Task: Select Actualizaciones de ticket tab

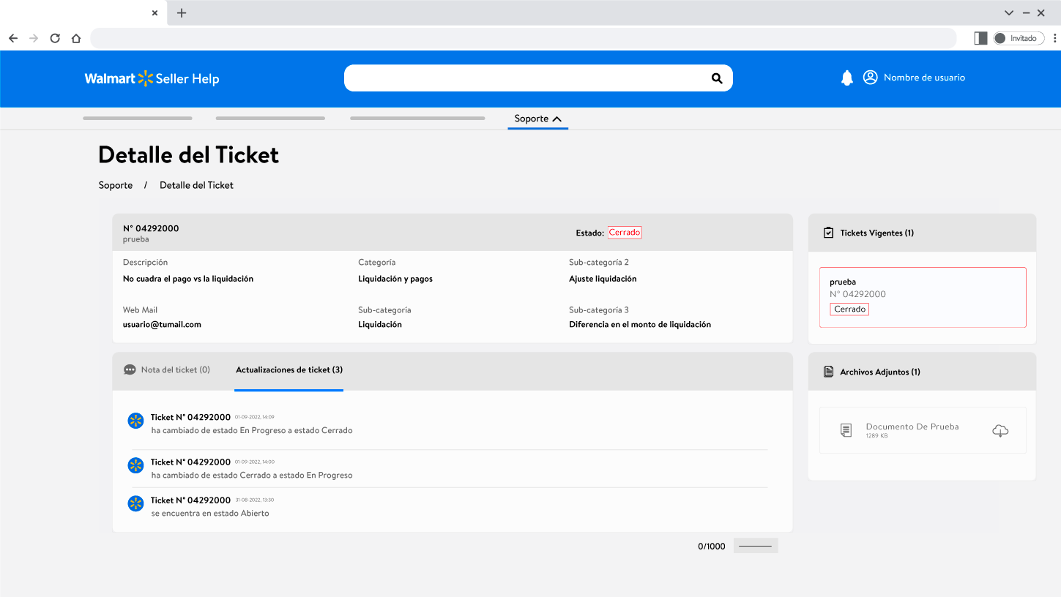Action: click(x=289, y=370)
